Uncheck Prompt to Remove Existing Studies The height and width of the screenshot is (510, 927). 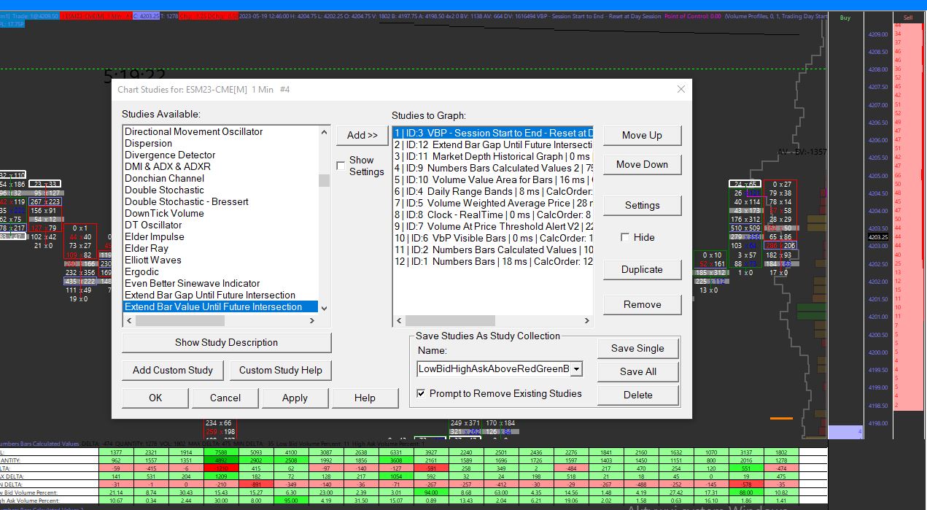click(421, 393)
